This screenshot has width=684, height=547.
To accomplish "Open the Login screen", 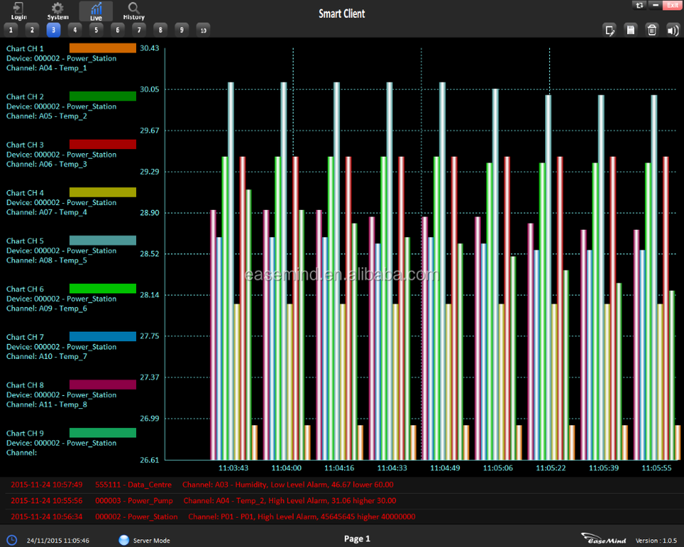I will point(19,11).
